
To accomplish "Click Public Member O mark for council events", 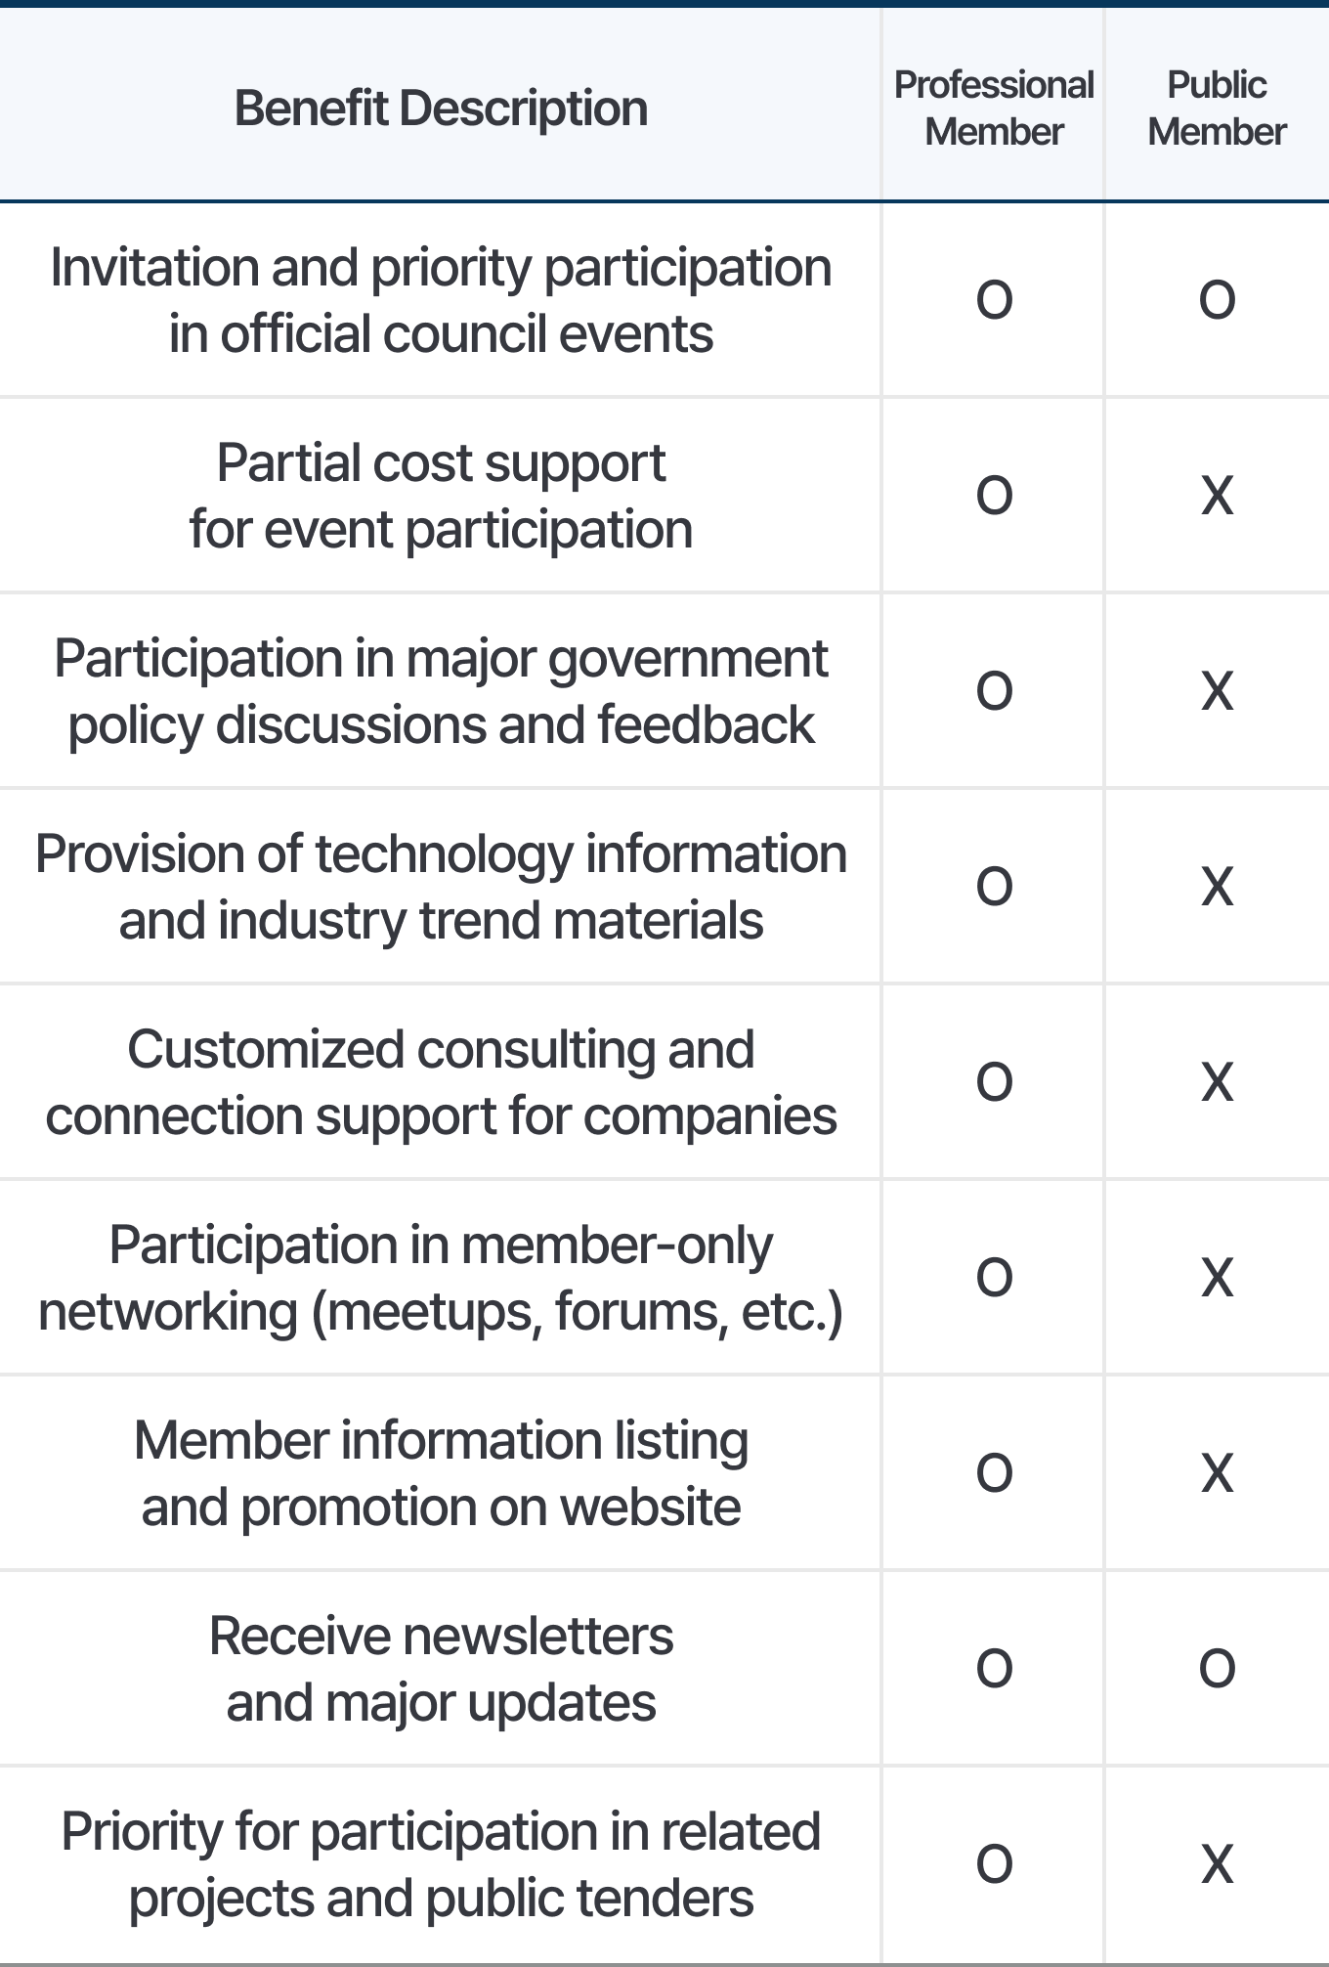I will (1217, 299).
